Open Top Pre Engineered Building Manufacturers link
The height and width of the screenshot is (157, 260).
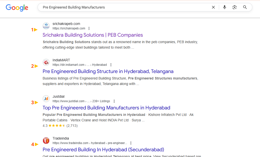coord(106,108)
